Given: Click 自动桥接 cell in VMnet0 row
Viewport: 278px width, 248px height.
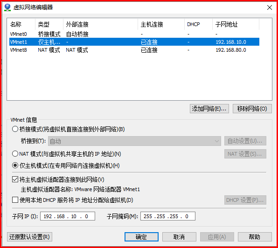Looking at the screenshot, I should click(77, 34).
